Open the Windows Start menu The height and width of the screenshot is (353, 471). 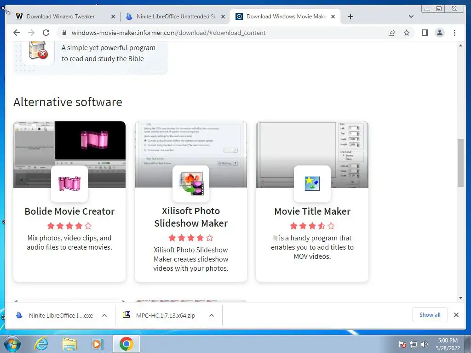click(x=11, y=344)
